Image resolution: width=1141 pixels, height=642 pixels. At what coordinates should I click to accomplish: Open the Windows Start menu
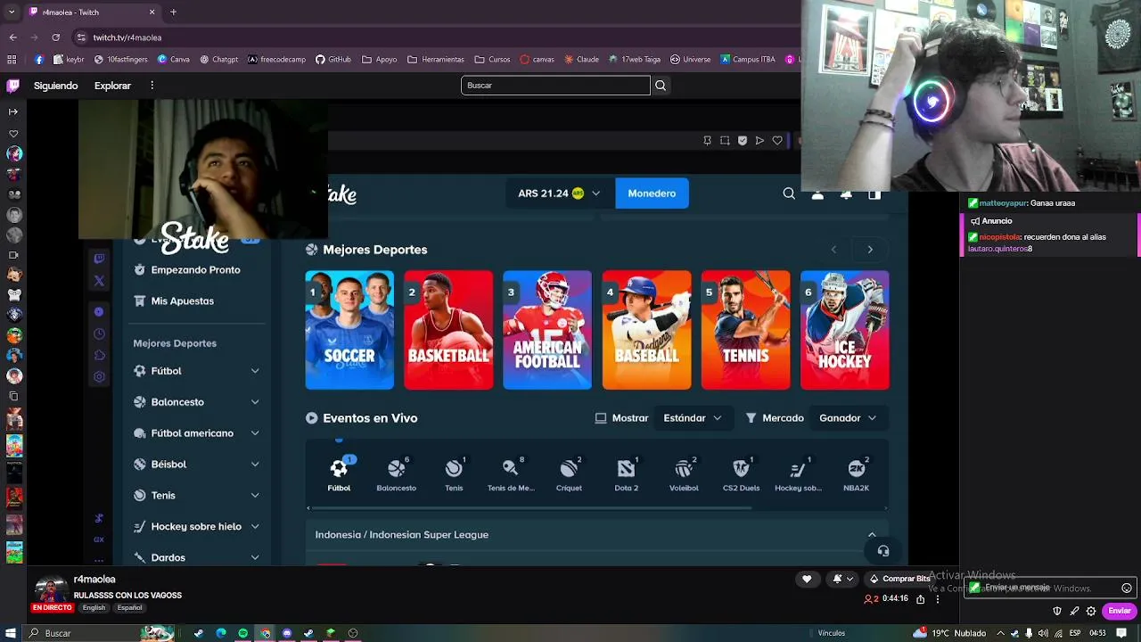click(11, 633)
